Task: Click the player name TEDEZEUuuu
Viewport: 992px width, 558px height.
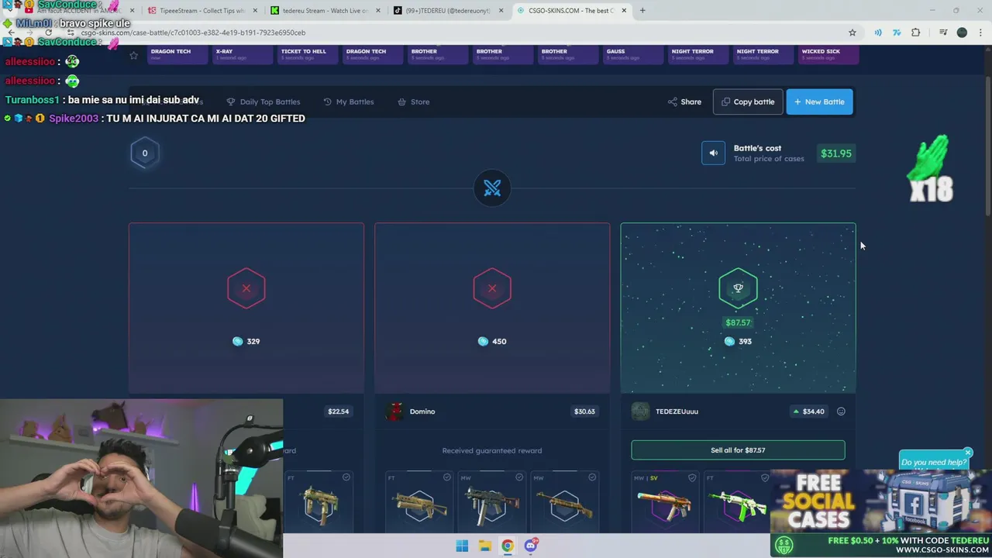Action: tap(677, 412)
